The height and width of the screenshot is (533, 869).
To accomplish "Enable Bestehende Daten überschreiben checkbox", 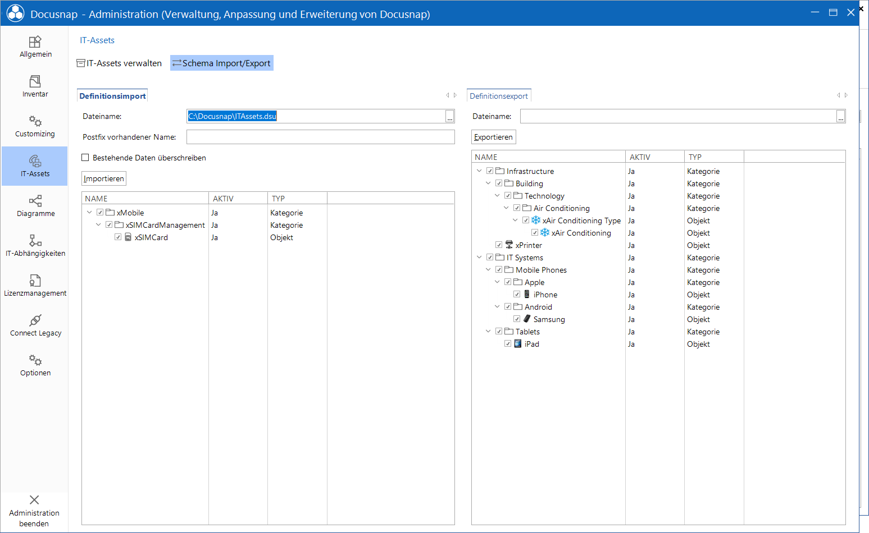I will click(85, 158).
